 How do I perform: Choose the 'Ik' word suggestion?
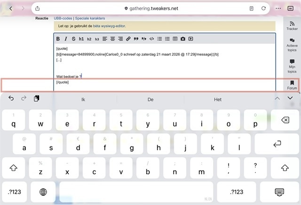[83, 99]
